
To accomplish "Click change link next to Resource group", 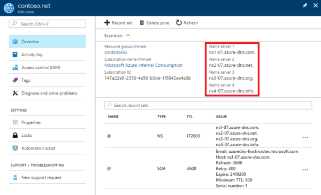I will (140, 46).
